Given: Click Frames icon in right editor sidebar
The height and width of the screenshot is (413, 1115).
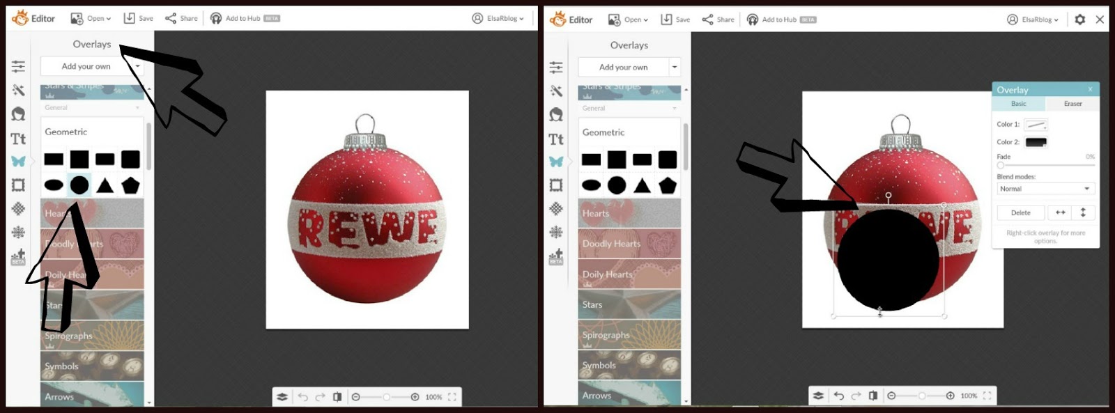Looking at the screenshot, I should (556, 185).
